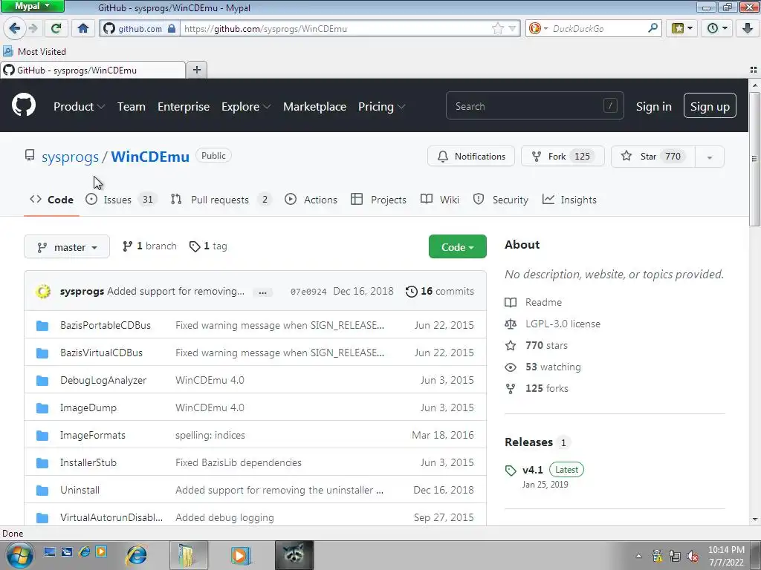Open the address bar history dropdown arrow
The height and width of the screenshot is (570, 761).
[x=512, y=29]
